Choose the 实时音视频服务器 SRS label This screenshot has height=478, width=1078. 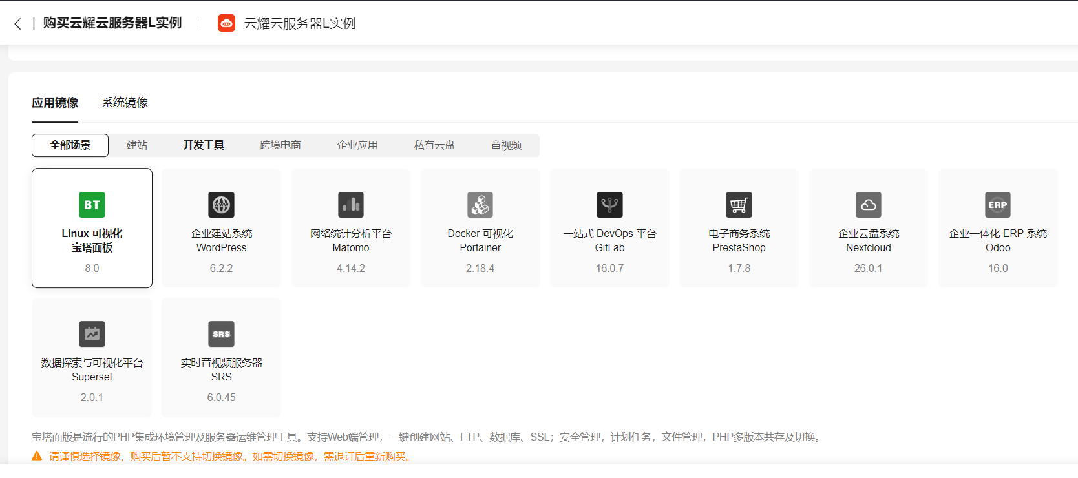[x=221, y=369]
